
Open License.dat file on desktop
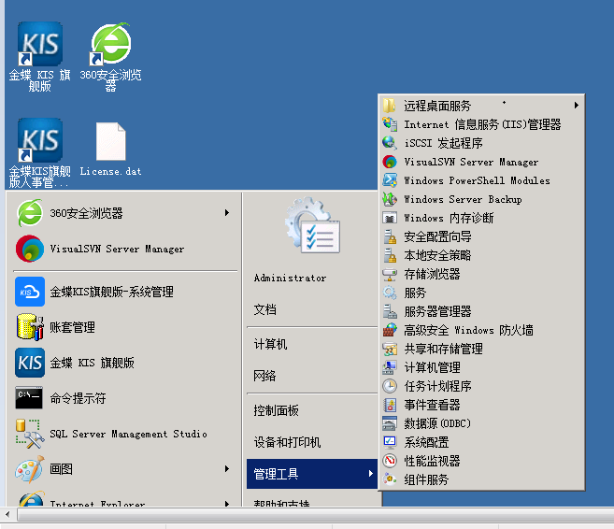pyautogui.click(x=111, y=149)
